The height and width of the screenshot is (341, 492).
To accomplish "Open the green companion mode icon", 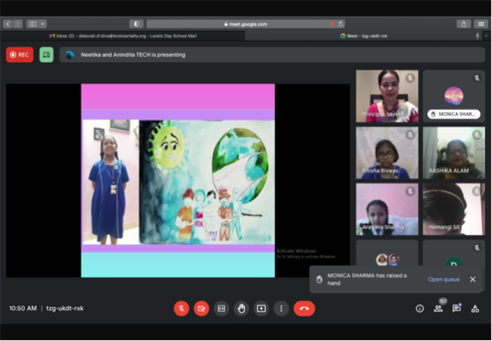I will tap(46, 55).
